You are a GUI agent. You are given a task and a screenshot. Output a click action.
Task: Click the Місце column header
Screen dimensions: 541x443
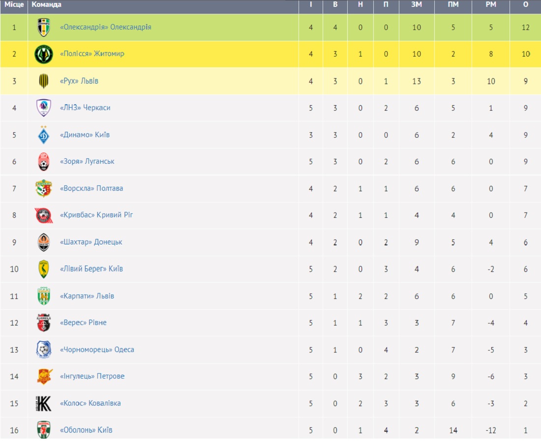(x=14, y=4)
